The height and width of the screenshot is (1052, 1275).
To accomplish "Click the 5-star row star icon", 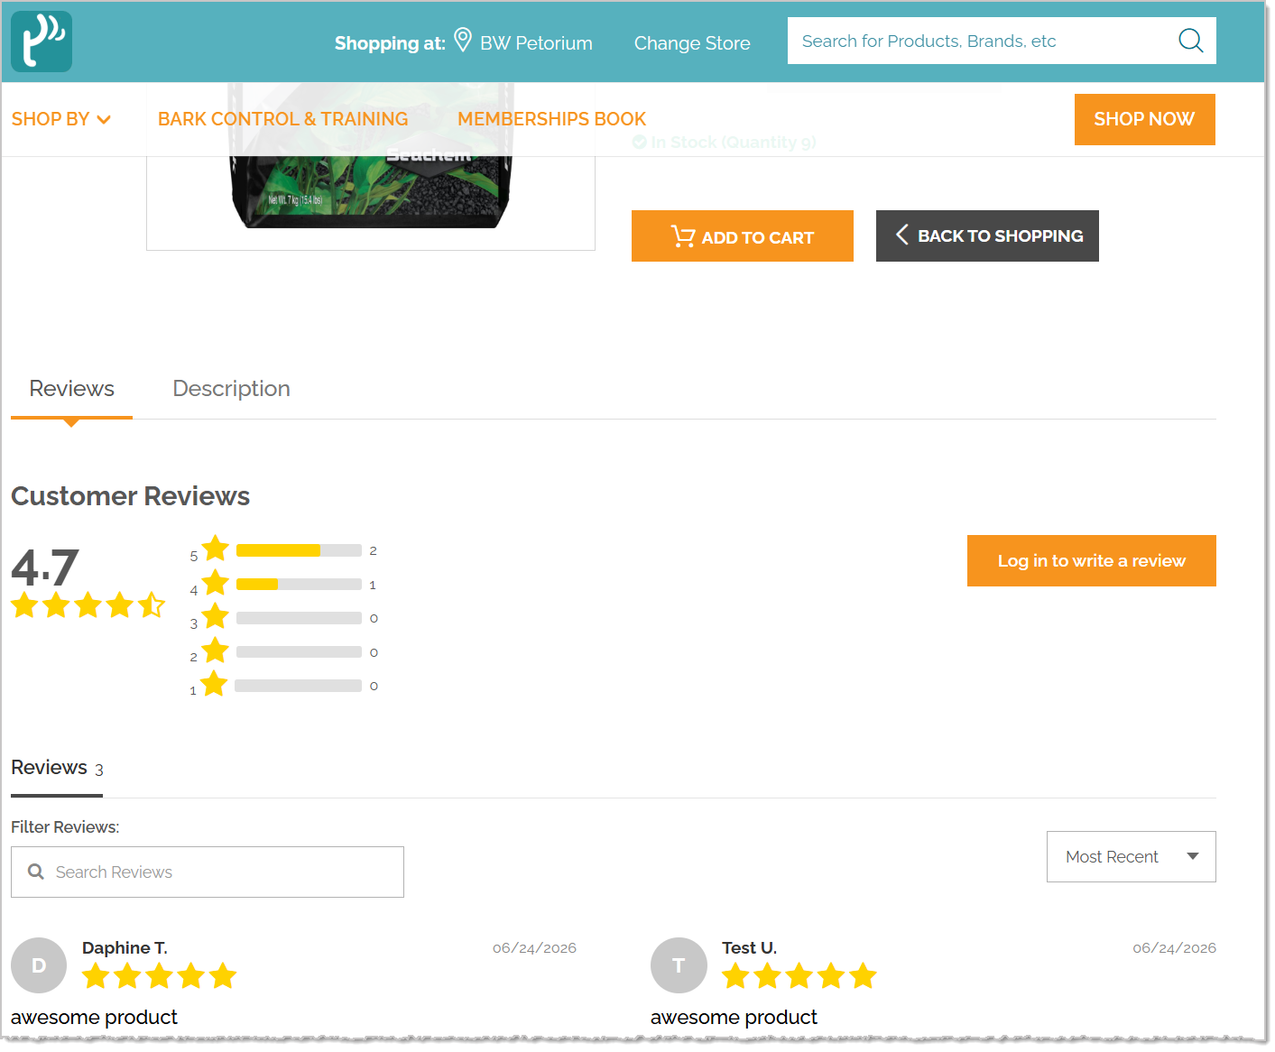I will pyautogui.click(x=216, y=549).
